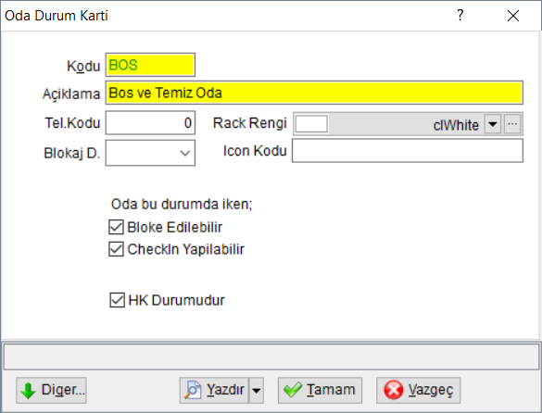542x413 pixels.
Task: Uncheck the Bloke Edilebilir checkbox
Action: pos(116,227)
